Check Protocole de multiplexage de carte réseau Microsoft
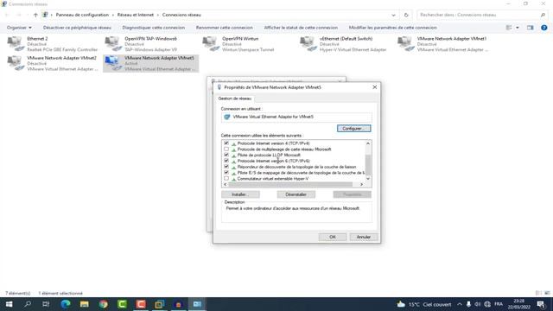The height and width of the screenshot is (311, 553). (226, 149)
